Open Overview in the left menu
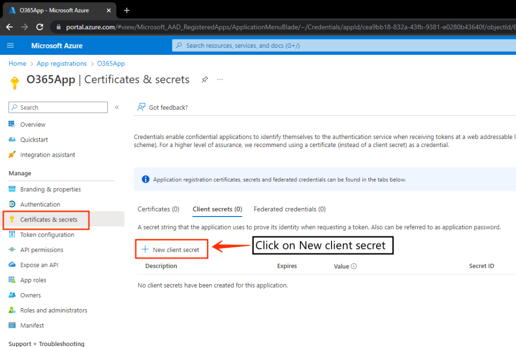The image size is (516, 347). coord(33,124)
